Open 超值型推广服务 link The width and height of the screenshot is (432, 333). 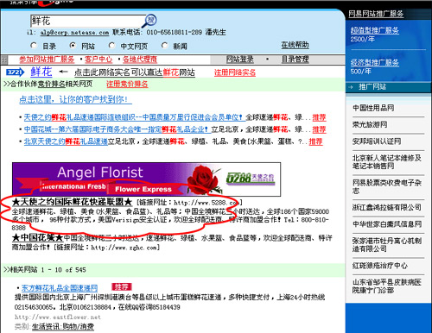pyautogui.click(x=375, y=30)
